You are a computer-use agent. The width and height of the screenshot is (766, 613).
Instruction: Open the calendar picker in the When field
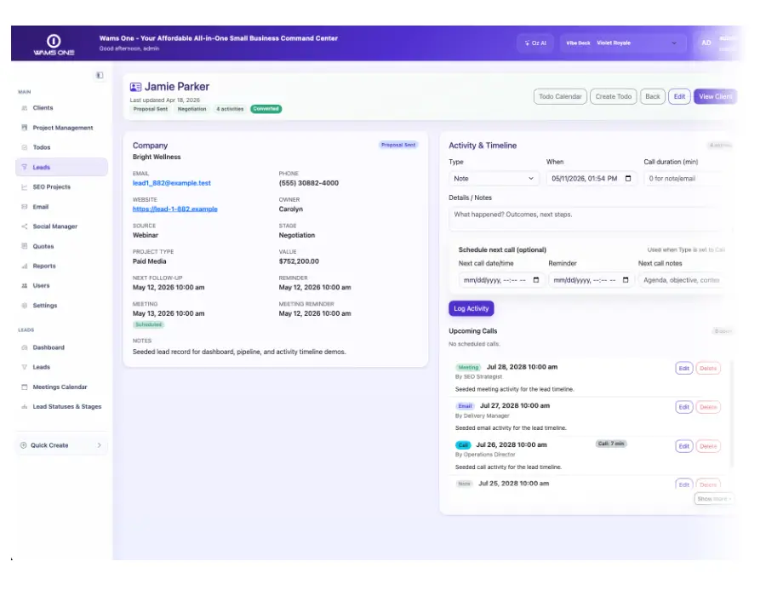coord(628,179)
